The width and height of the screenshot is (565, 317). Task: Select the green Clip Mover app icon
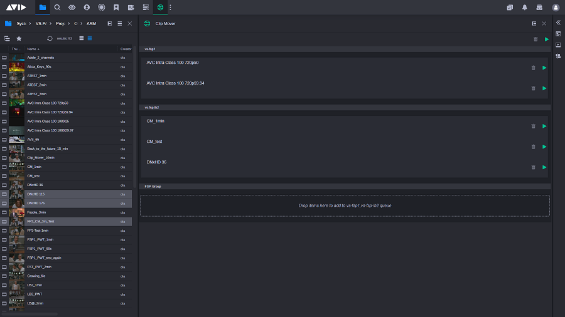160,7
